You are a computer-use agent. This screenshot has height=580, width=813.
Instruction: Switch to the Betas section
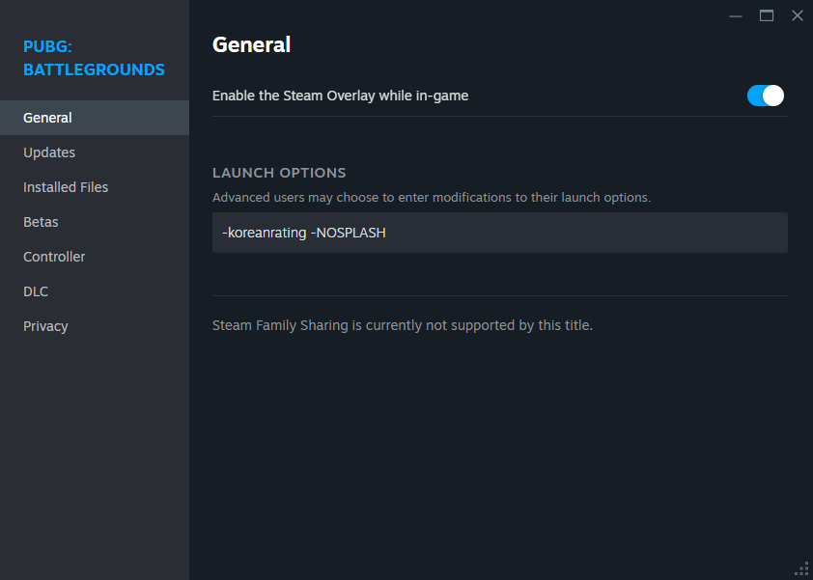click(41, 222)
